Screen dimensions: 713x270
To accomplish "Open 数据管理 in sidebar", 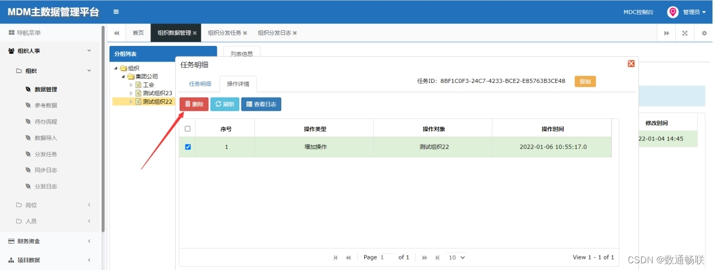I will (x=46, y=89).
